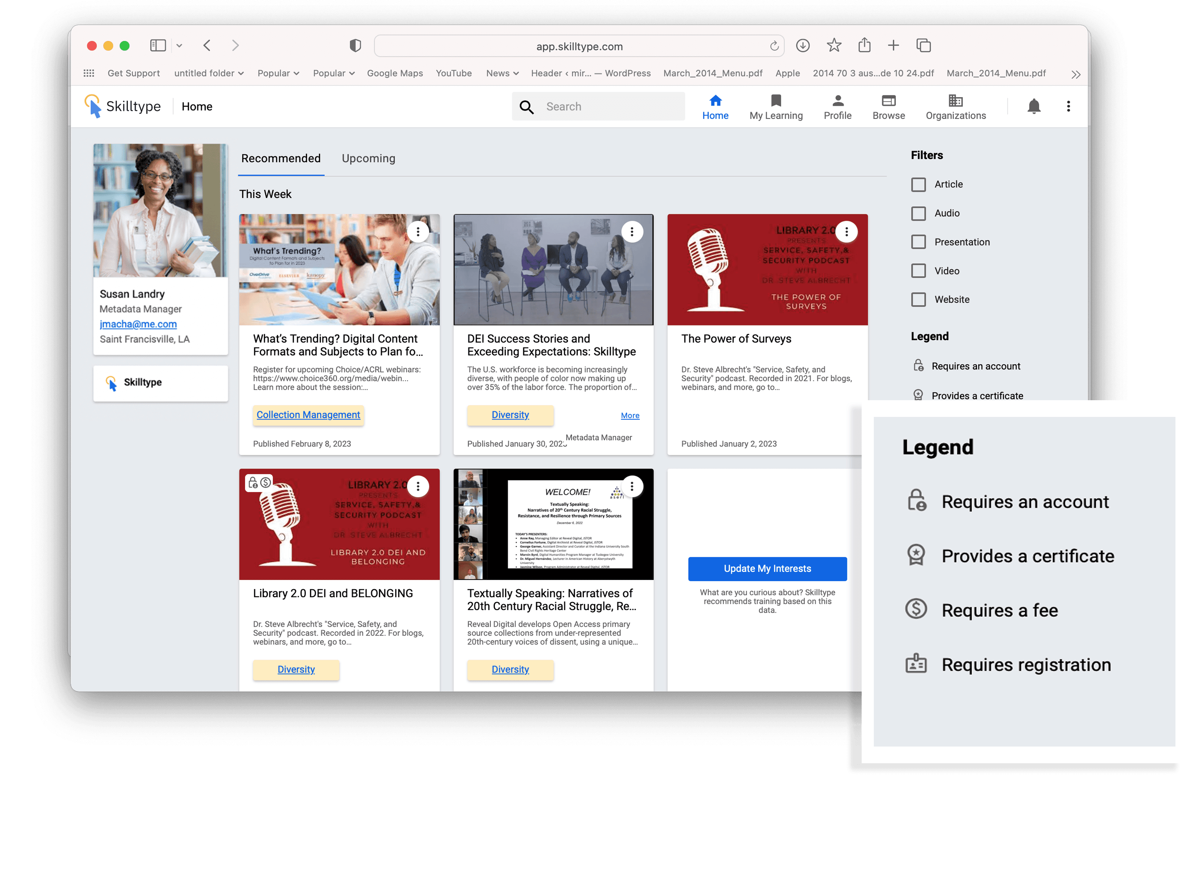This screenshot has height=874, width=1202.
Task: Open the News bookmarks dropdown
Action: 502,73
